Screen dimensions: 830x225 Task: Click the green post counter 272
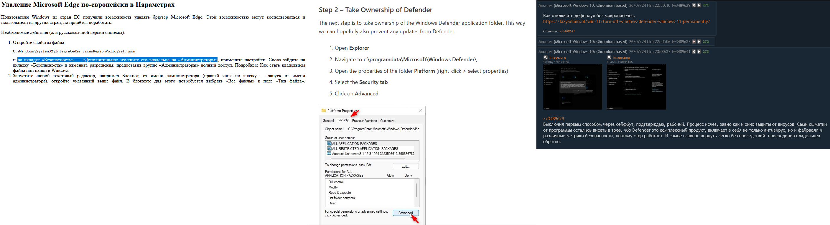[706, 42]
